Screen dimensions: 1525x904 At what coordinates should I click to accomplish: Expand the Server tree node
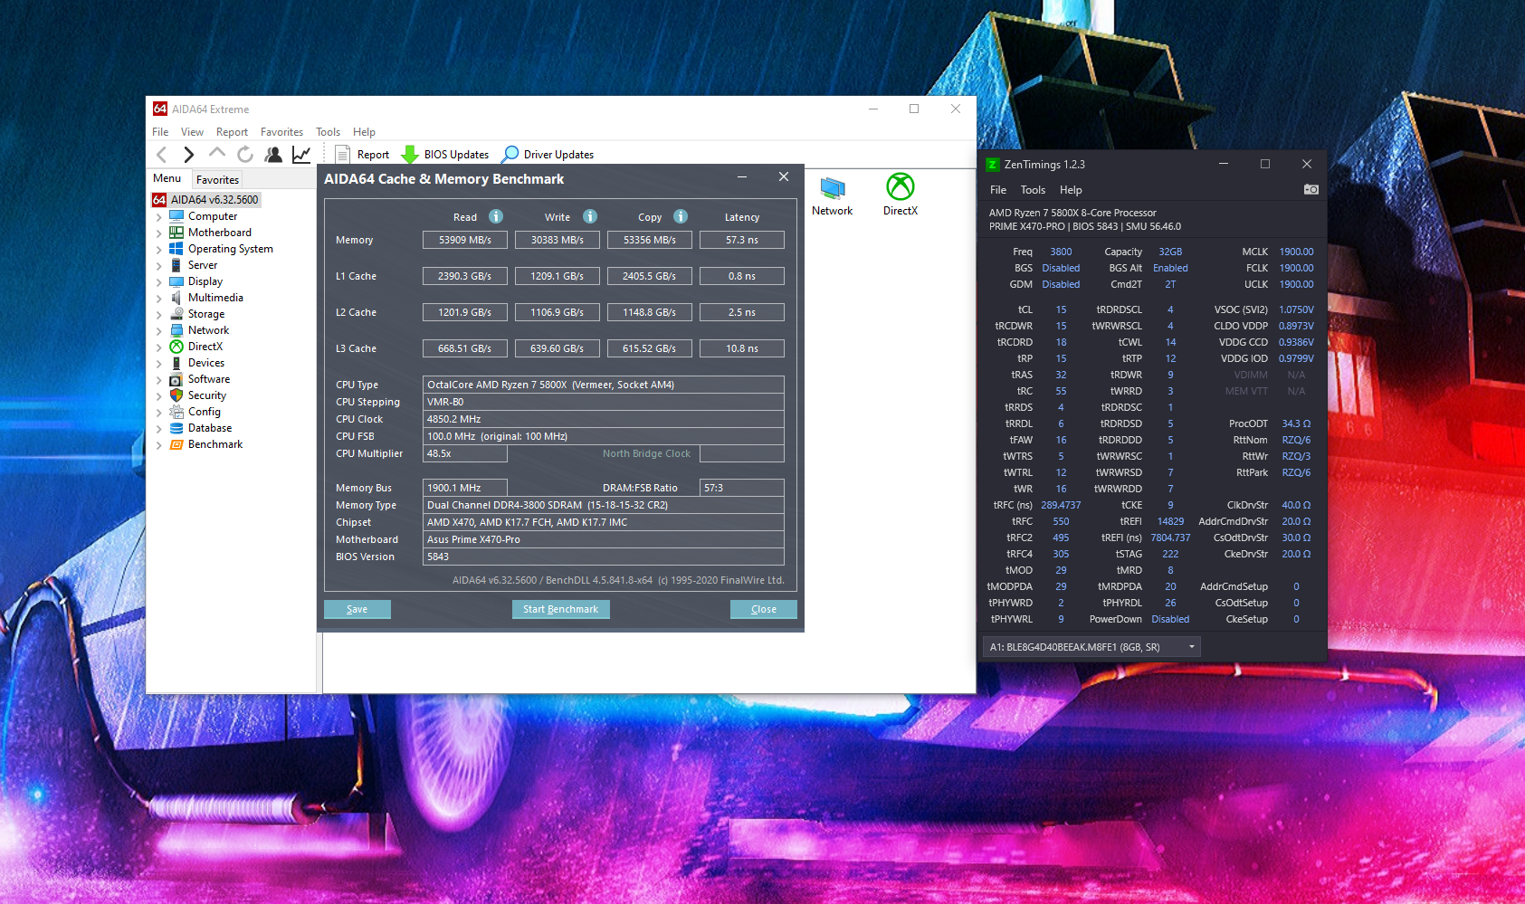(158, 266)
